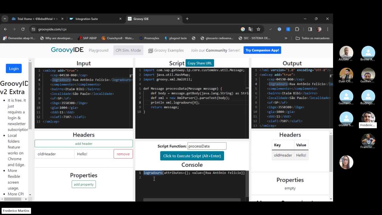382x215 pixels.
Task: Click the add property button
Action: (84, 184)
